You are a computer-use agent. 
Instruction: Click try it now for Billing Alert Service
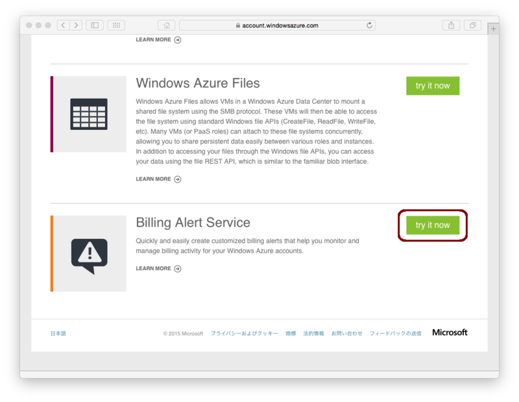[x=433, y=225]
